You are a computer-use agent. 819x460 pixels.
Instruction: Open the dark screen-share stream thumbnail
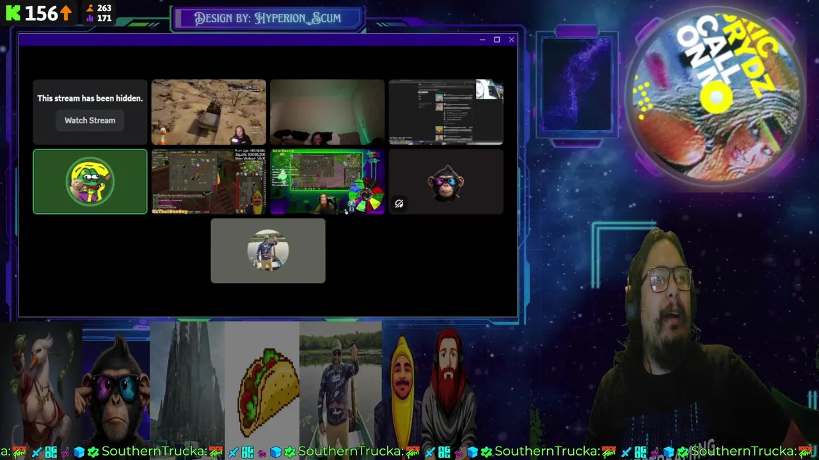pyautogui.click(x=446, y=112)
